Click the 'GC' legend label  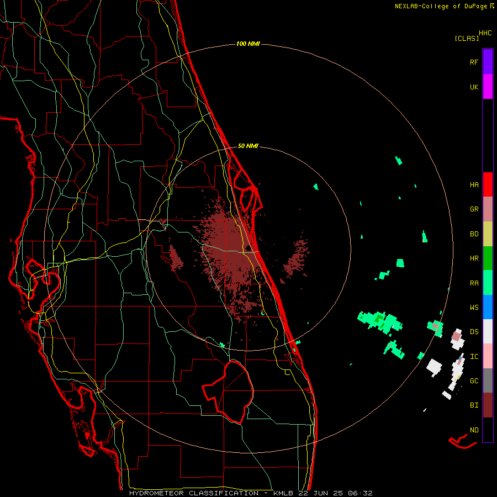point(474,381)
